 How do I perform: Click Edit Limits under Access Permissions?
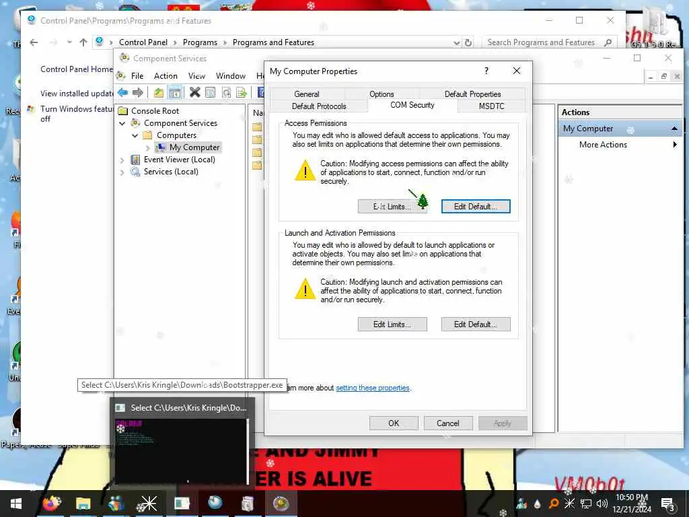coord(392,207)
